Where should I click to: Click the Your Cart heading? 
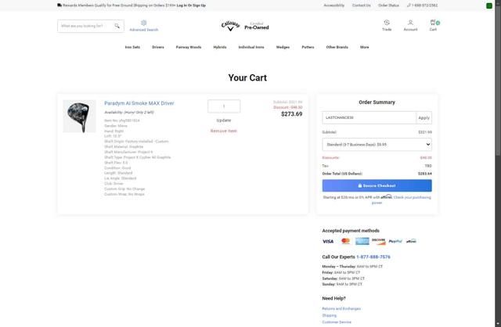pos(247,77)
